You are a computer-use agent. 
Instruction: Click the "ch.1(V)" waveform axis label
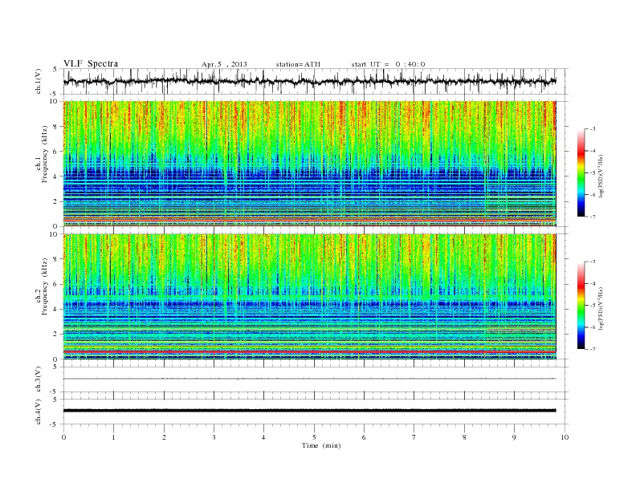pos(39,81)
